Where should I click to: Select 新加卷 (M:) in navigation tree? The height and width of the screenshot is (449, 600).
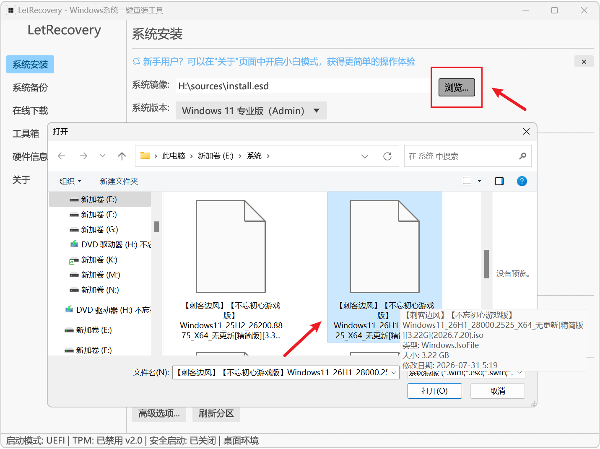tap(100, 275)
